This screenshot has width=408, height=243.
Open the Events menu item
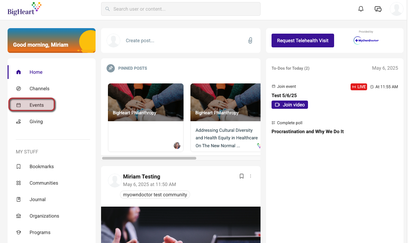pos(32,105)
